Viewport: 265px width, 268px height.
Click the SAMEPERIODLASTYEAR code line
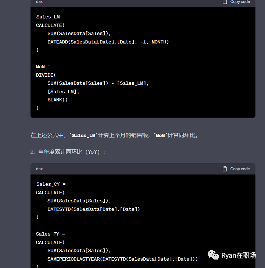click(123, 259)
